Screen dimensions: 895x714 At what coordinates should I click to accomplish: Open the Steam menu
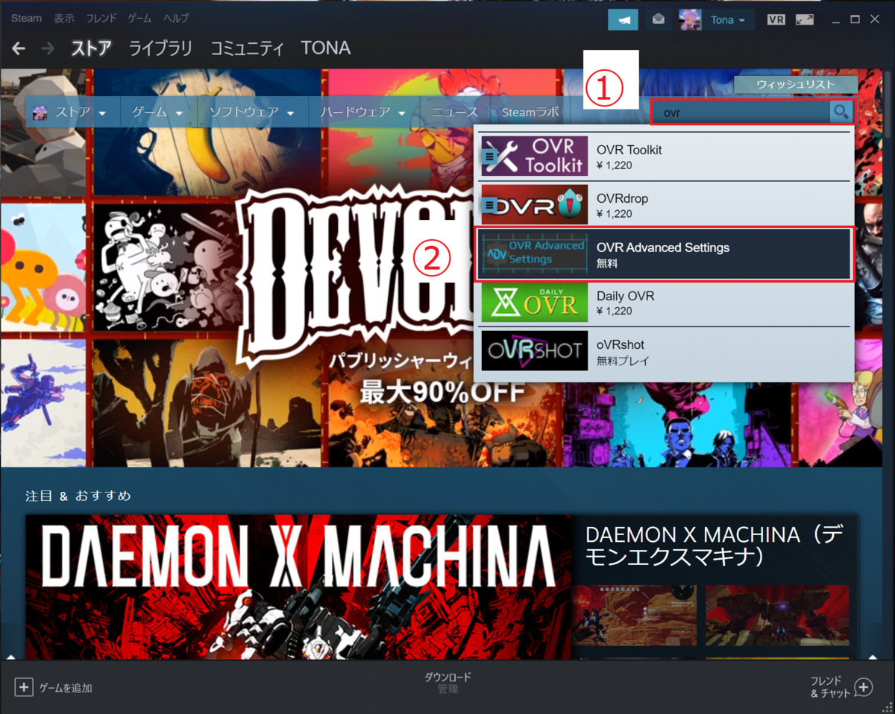click(x=26, y=18)
